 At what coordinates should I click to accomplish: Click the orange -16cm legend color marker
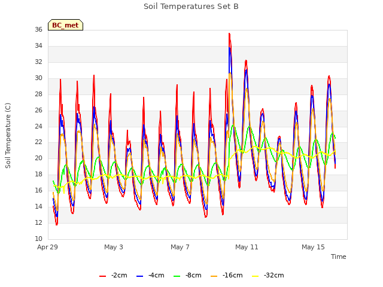tap(214, 276)
